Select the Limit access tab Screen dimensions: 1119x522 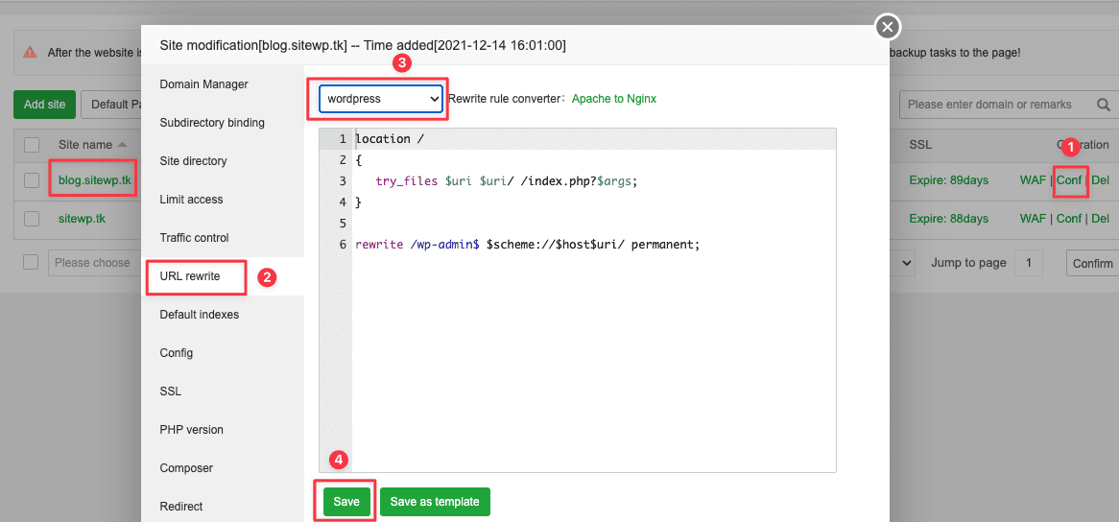click(x=191, y=200)
